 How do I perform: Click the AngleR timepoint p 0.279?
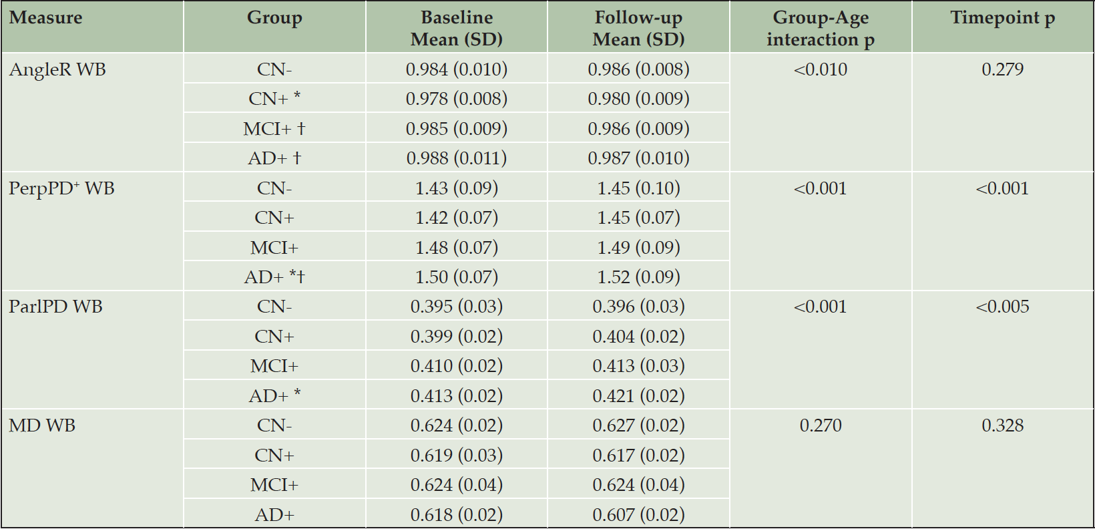point(1003,69)
